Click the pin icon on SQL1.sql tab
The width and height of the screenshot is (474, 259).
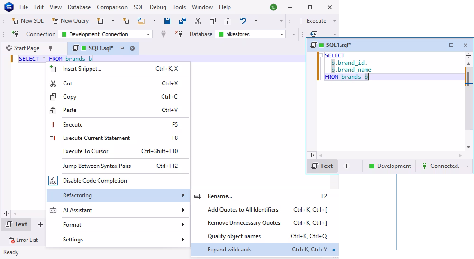click(x=121, y=48)
